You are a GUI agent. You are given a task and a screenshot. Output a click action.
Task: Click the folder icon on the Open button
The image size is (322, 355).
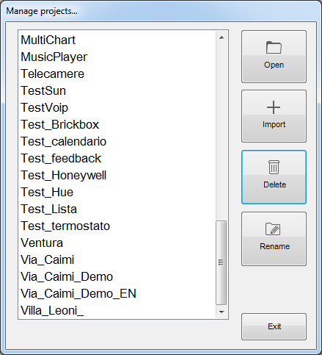coord(274,47)
